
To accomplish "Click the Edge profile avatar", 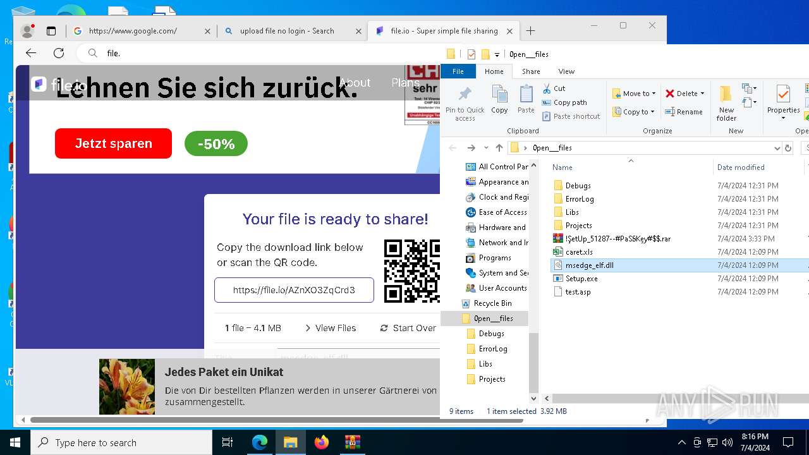I will (27, 31).
